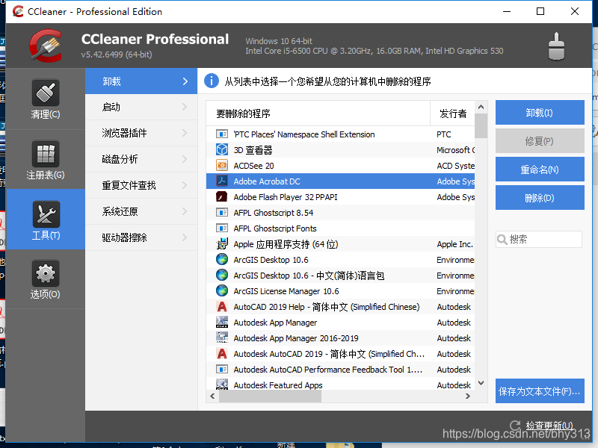
Task: Click the horizontal scrollbar thumb
Action: (x=270, y=396)
